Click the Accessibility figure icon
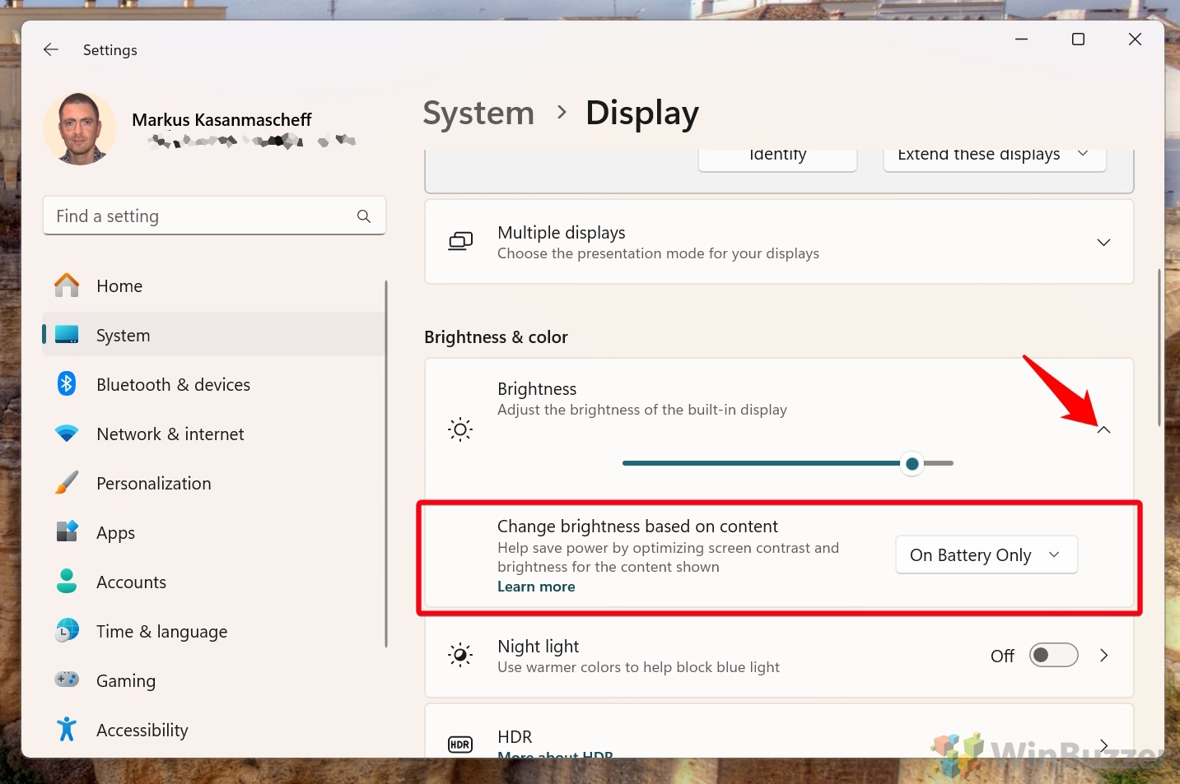The image size is (1180, 784). click(67, 729)
